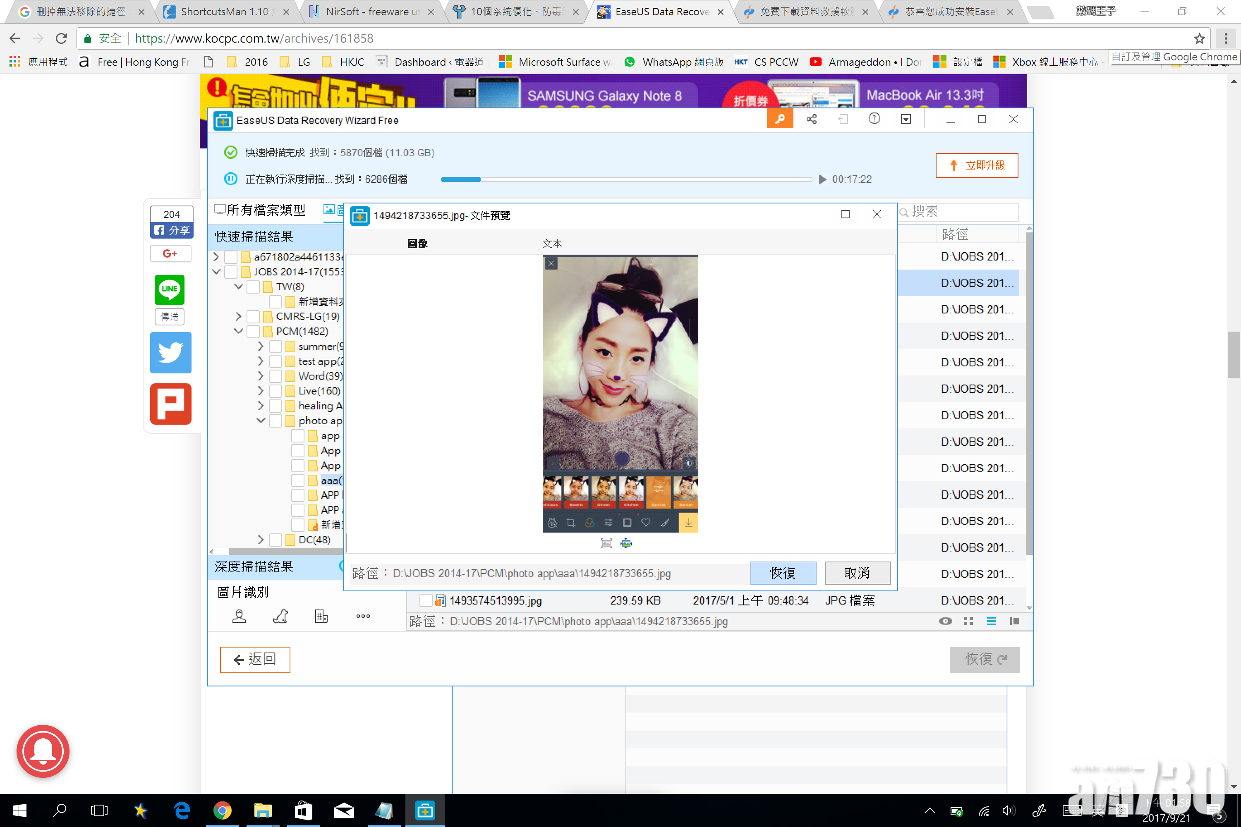The height and width of the screenshot is (827, 1241).
Task: Select person face recognition filter icon
Action: point(239,616)
